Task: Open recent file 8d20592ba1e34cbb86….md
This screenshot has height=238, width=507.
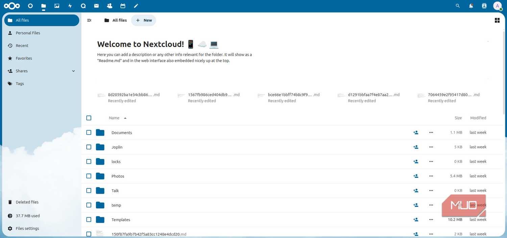Action: (128, 98)
